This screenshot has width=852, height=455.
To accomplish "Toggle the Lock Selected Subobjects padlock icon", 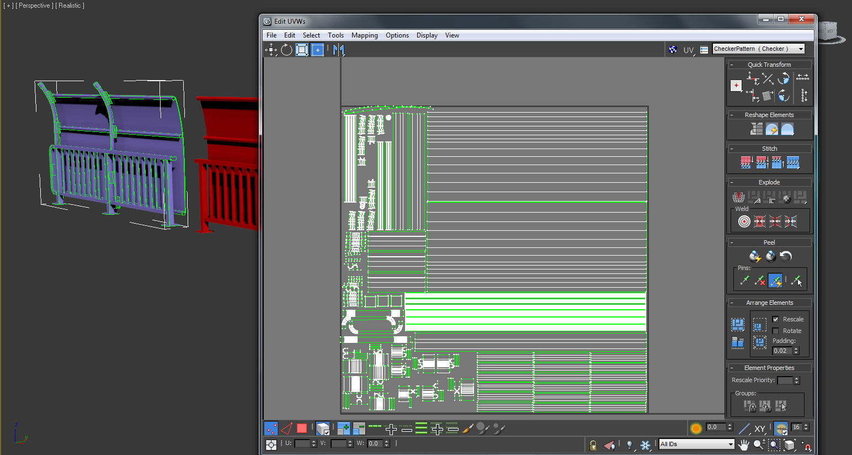I will 593,445.
